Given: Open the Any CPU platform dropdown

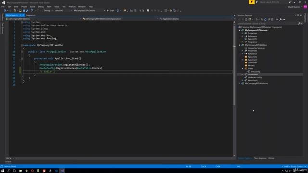Looking at the screenshot, I should 63,11.
